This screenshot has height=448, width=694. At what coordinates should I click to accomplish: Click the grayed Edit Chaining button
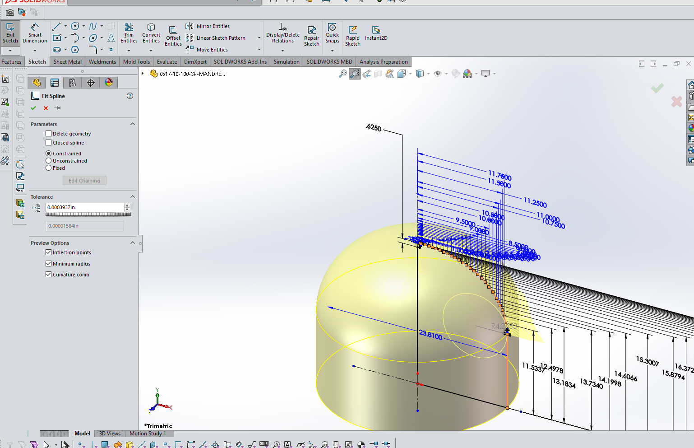[84, 180]
